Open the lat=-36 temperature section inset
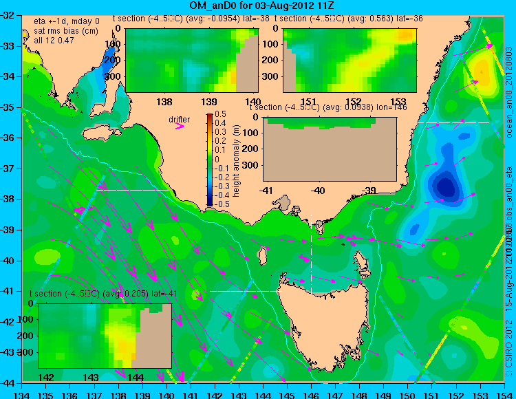This screenshot has height=399, width=516. [350, 61]
